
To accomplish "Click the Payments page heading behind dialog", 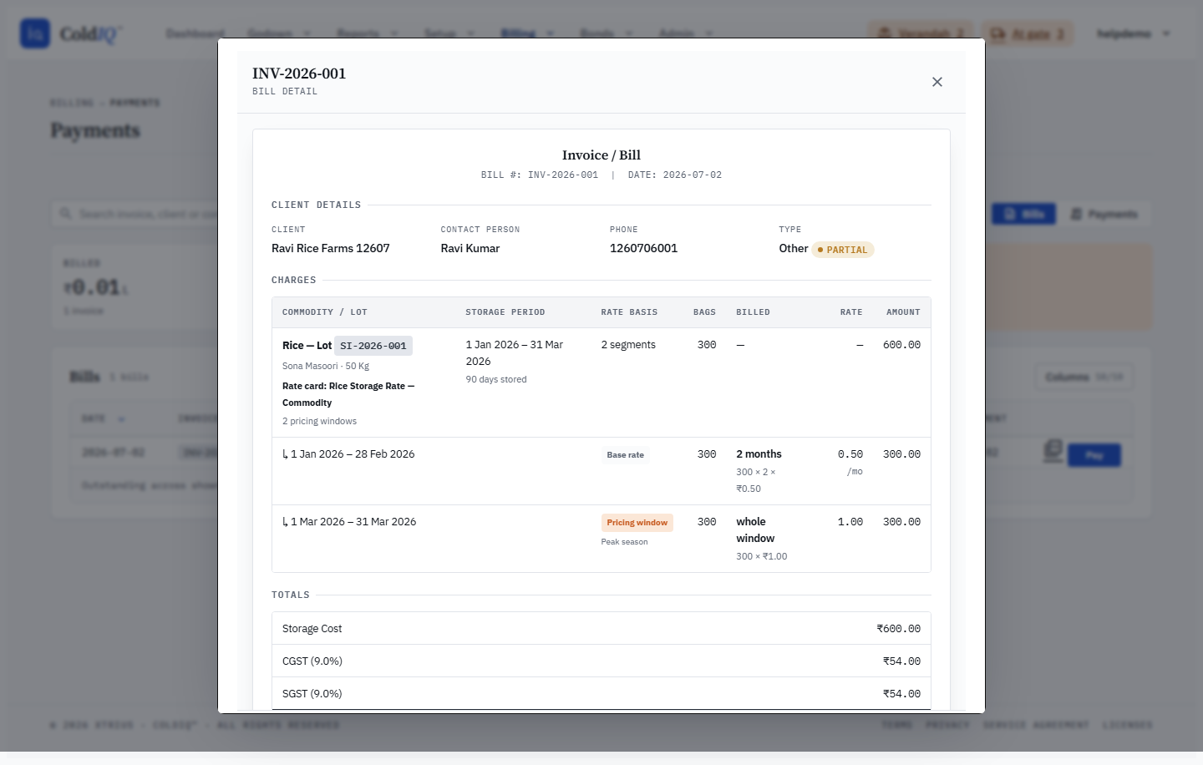I will click(x=95, y=130).
